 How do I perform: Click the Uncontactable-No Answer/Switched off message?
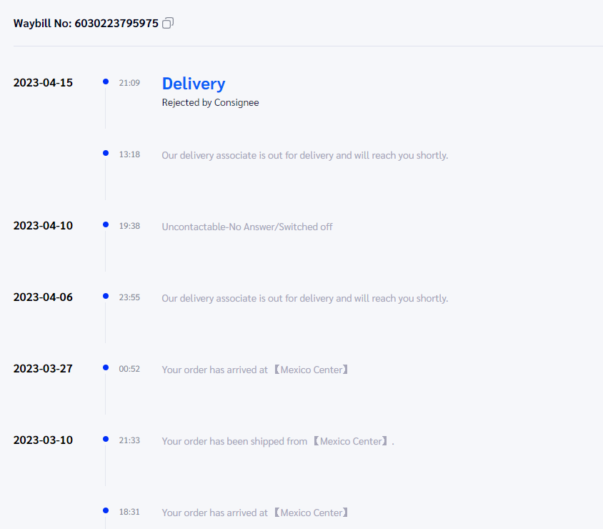[x=247, y=227]
